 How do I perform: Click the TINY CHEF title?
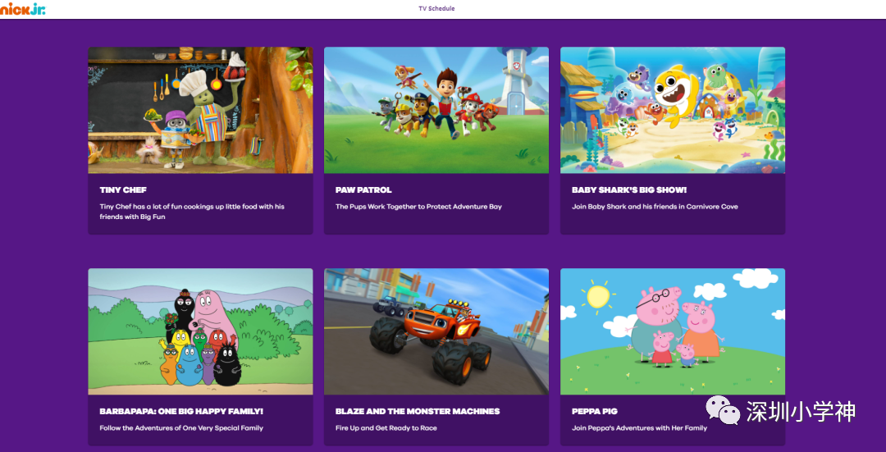[123, 190]
